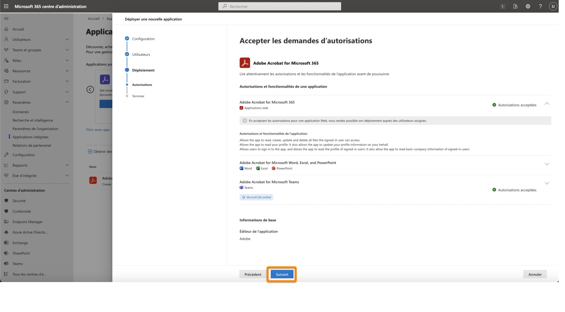565x312 pixels.
Task: Expand the Rôles menu chevron
Action: [67, 61]
